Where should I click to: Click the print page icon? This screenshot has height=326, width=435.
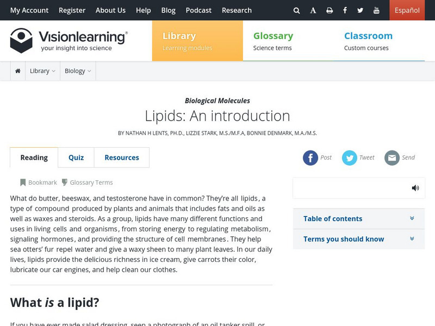[x=330, y=10]
